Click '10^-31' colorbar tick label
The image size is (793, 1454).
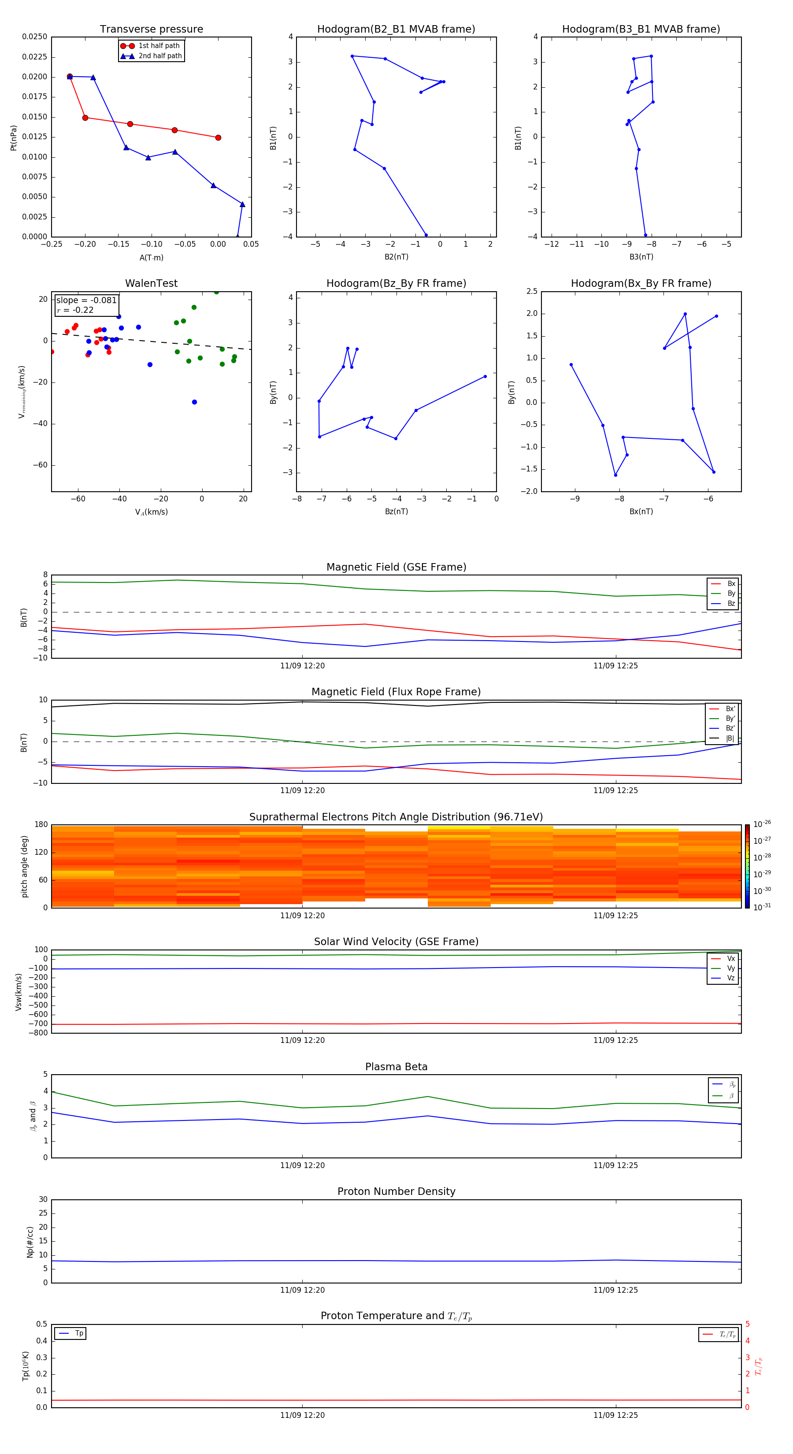coord(762,907)
